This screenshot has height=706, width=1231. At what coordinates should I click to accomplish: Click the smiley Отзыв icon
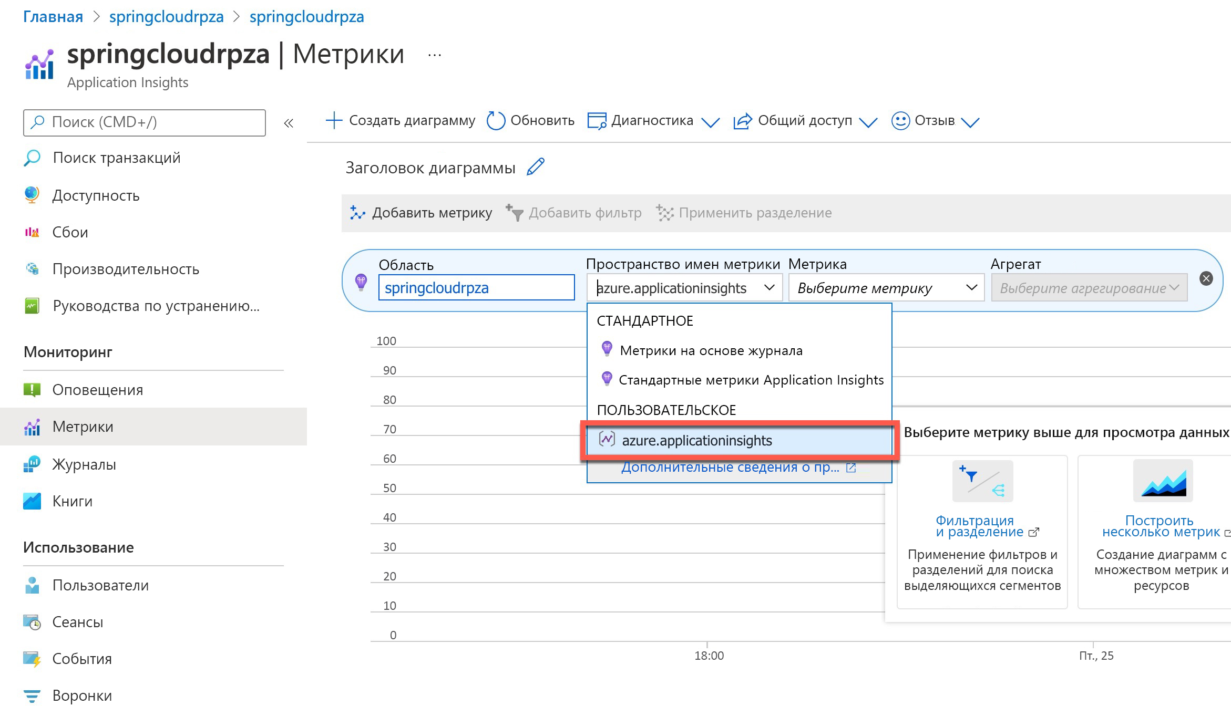tap(900, 121)
